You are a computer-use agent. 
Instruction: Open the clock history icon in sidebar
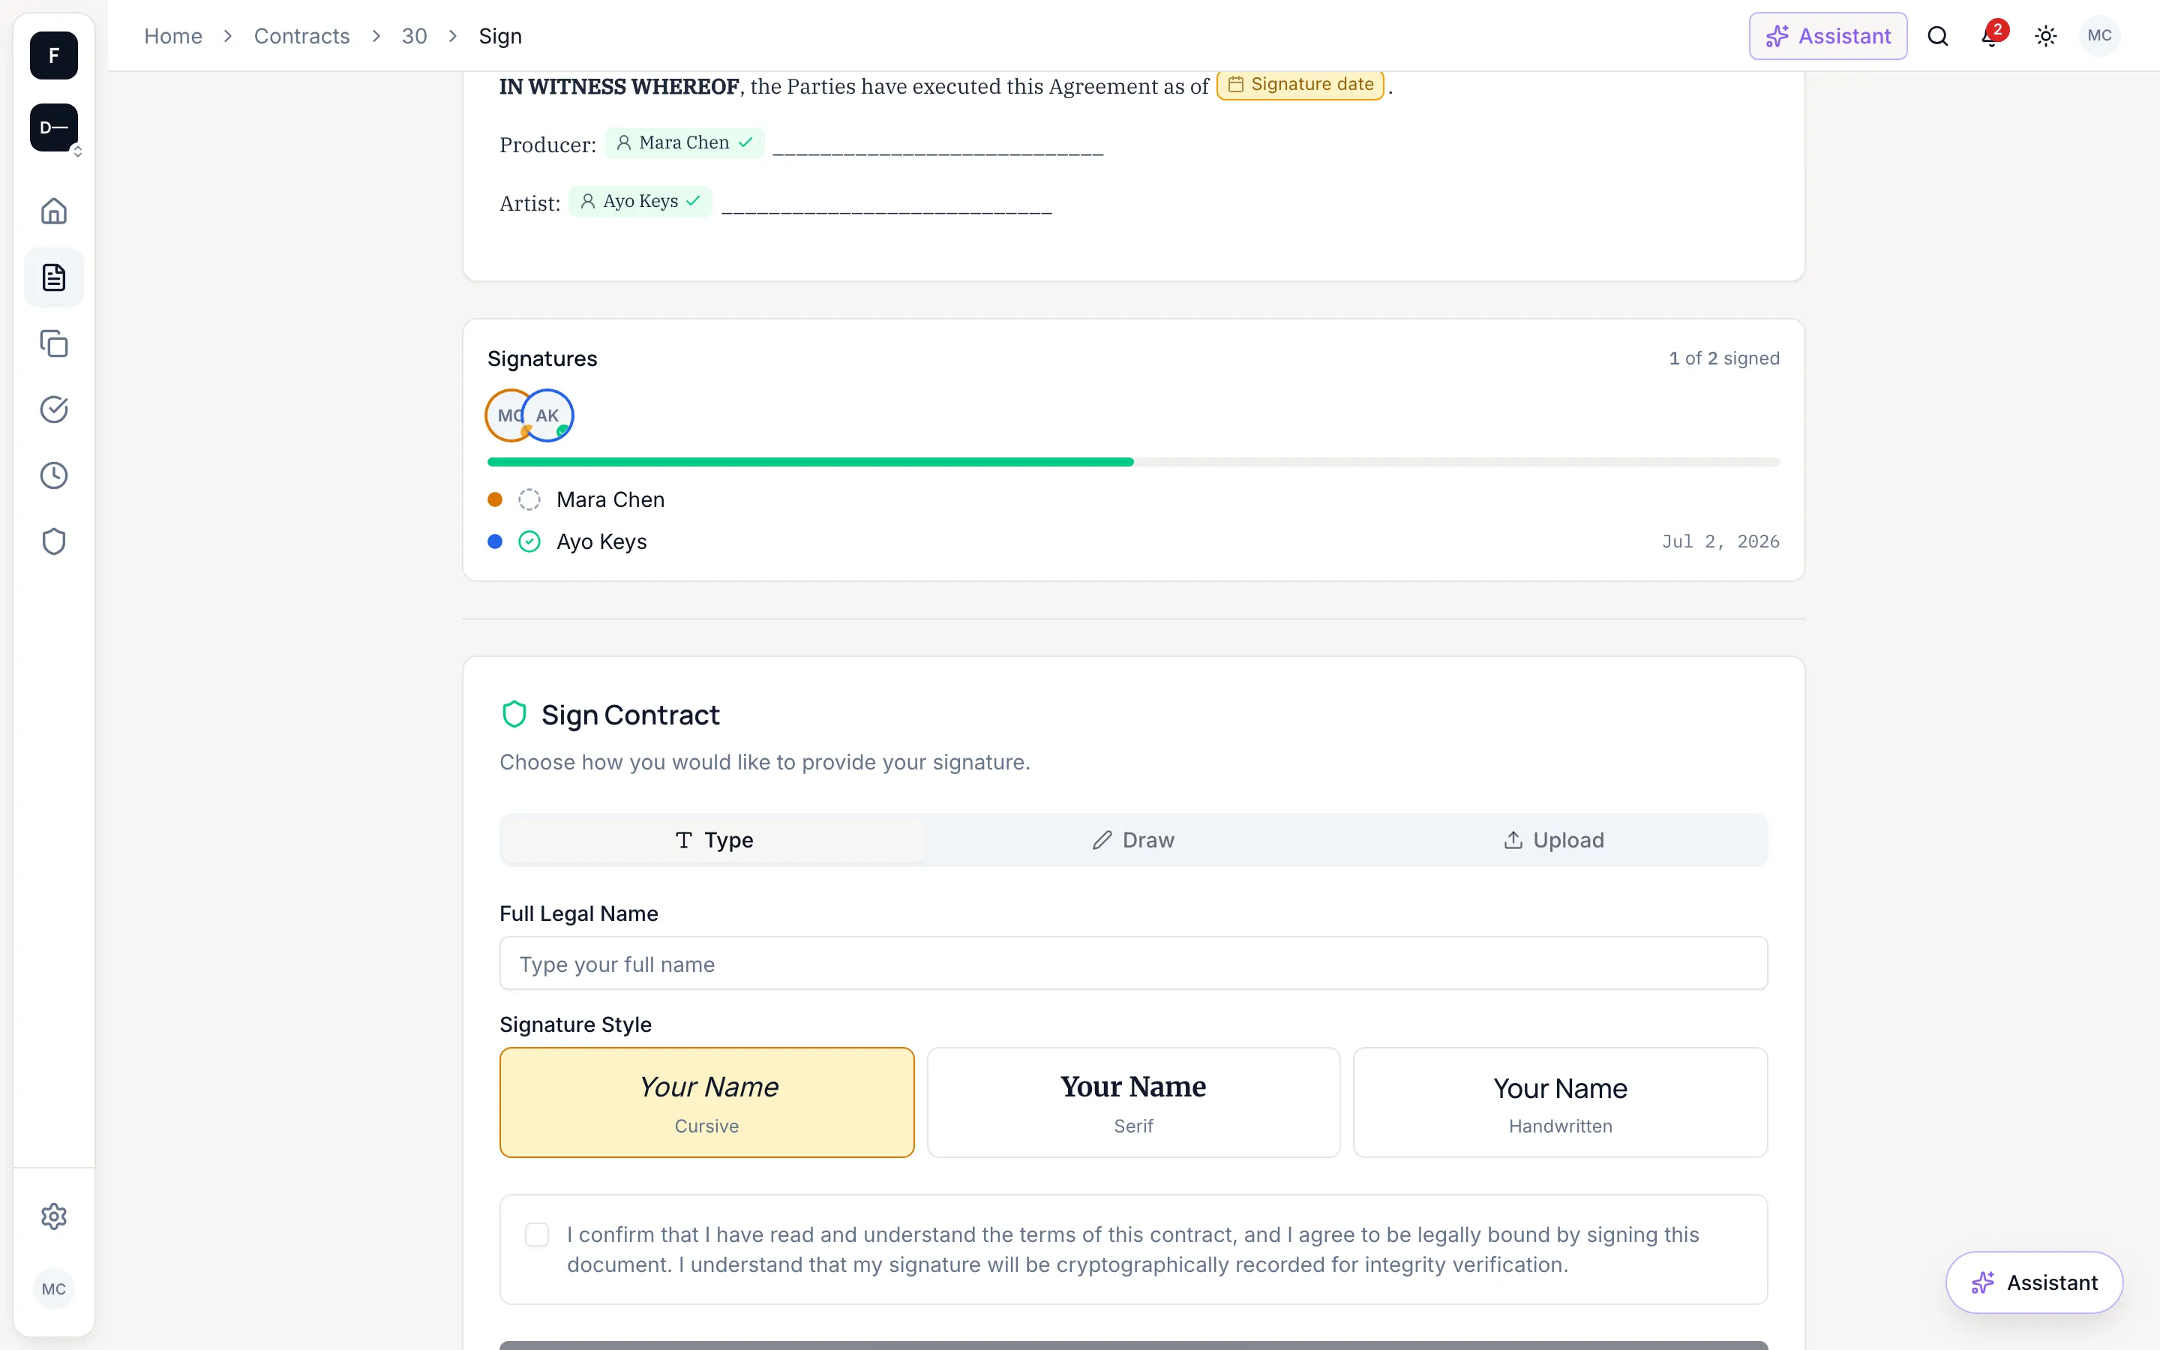click(x=53, y=476)
